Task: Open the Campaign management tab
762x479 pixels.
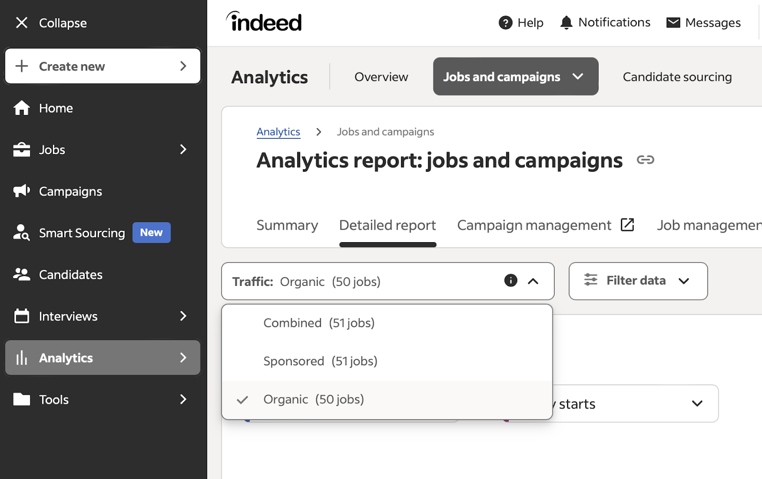Action: tap(546, 225)
